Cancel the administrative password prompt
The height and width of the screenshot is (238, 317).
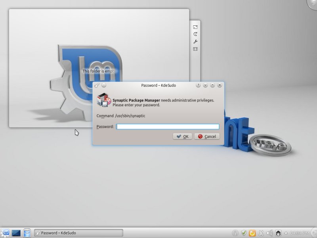point(207,136)
